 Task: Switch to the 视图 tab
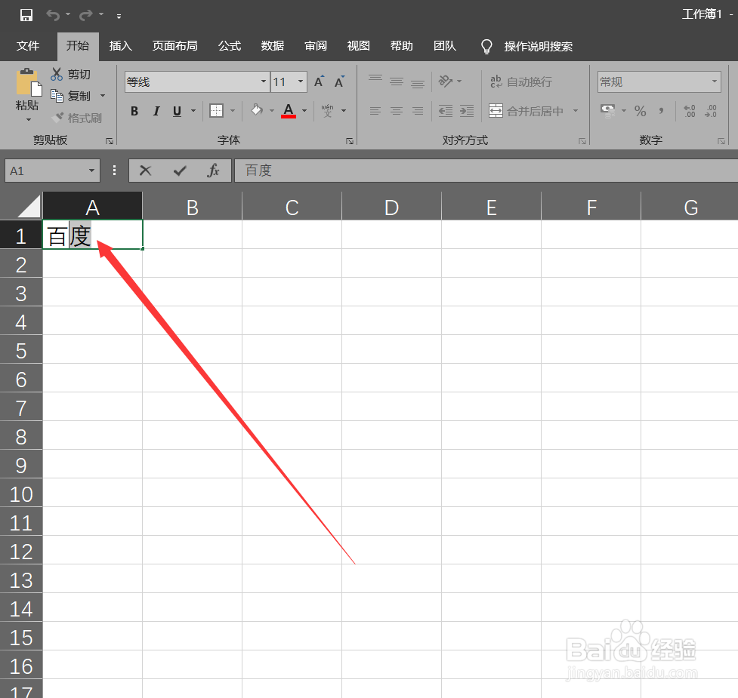(x=358, y=45)
